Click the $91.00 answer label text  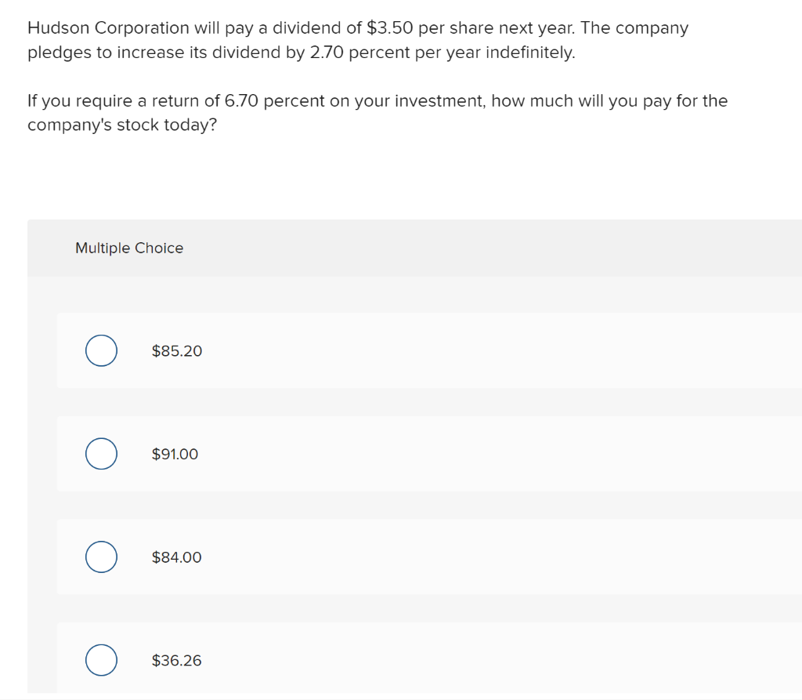175,454
